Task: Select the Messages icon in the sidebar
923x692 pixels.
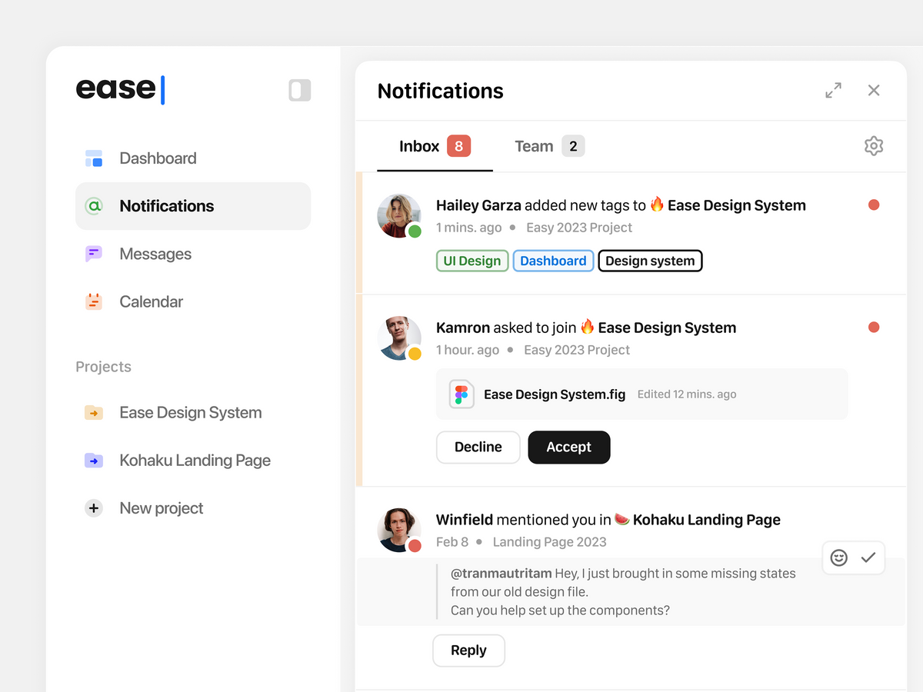Action: pyautogui.click(x=93, y=254)
